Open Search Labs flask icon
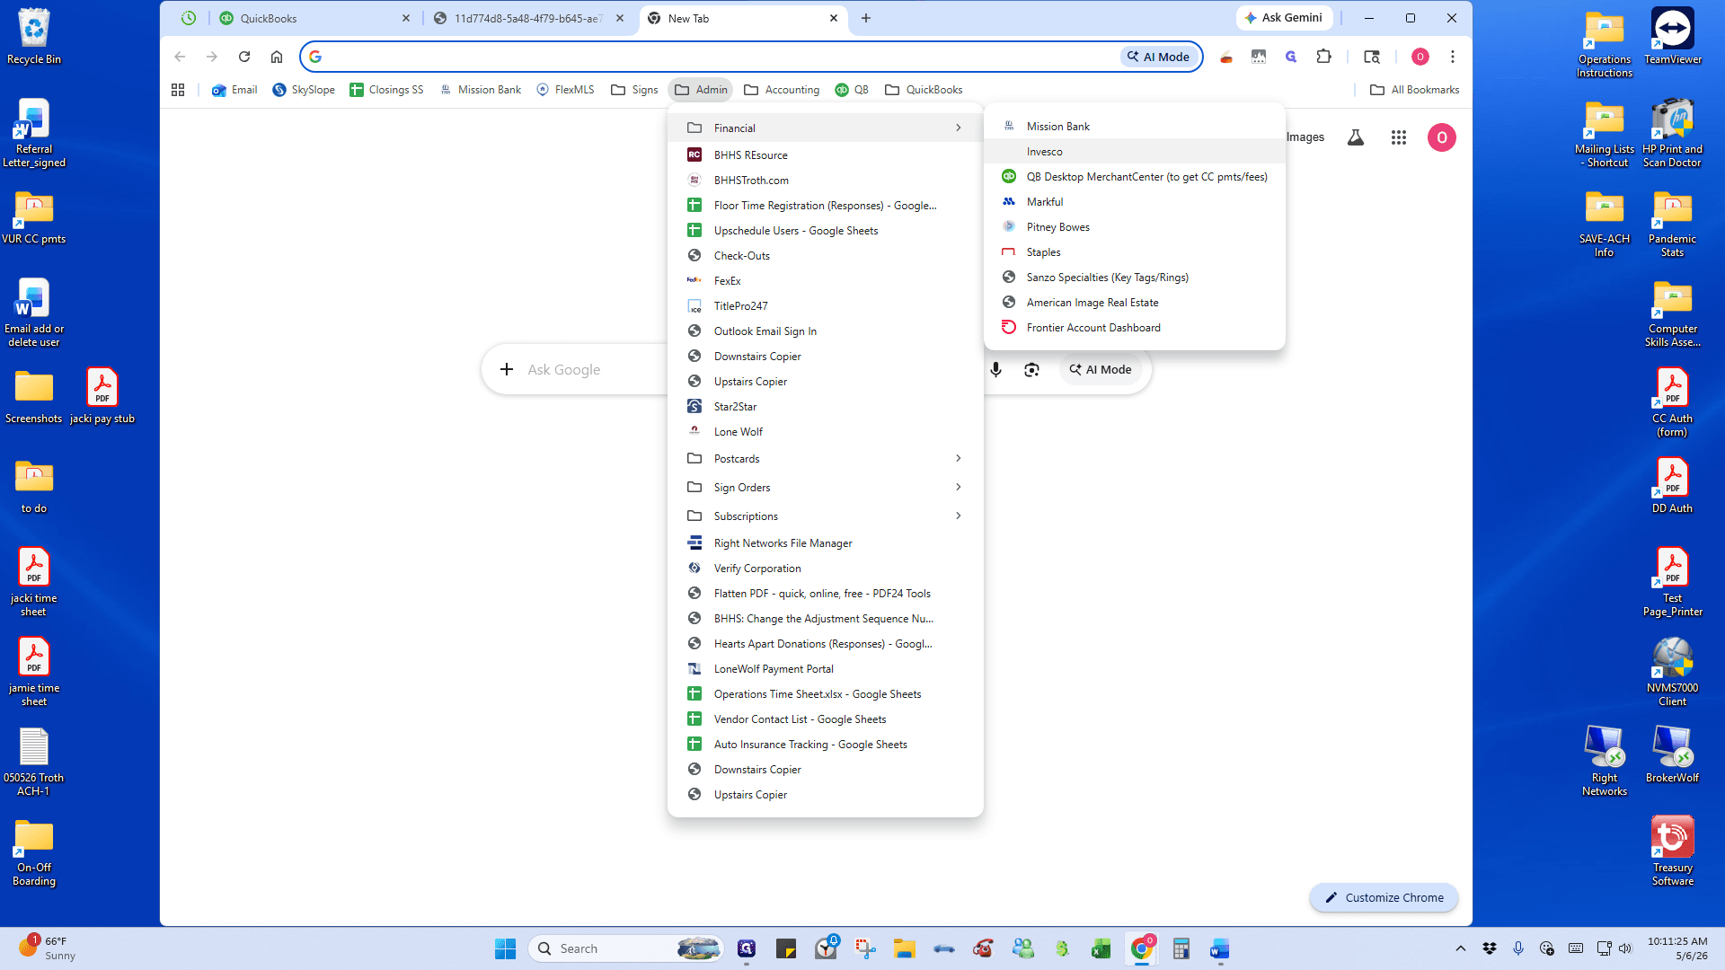 (x=1356, y=137)
